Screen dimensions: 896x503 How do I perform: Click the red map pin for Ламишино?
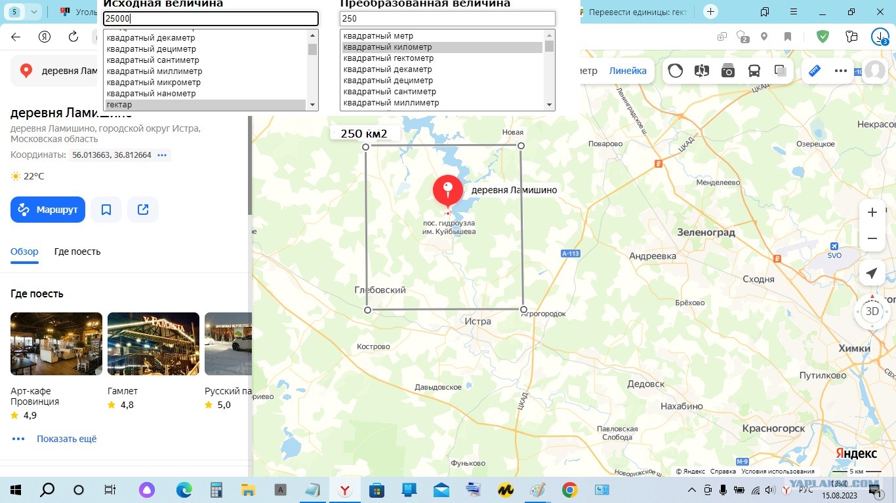click(448, 191)
